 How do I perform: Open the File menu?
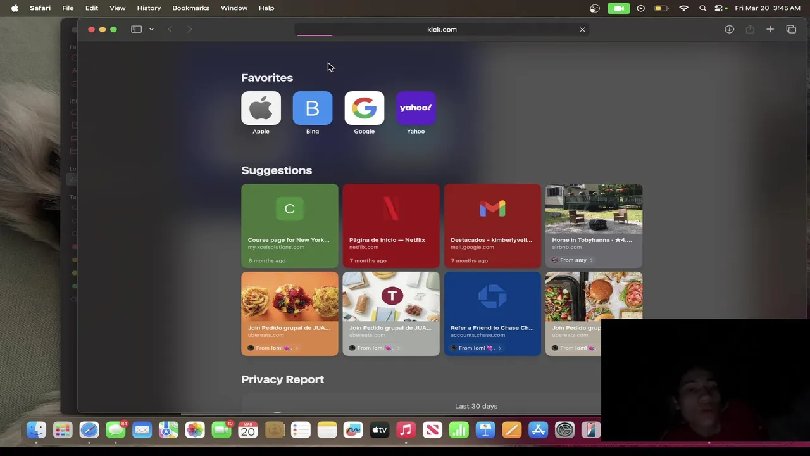click(68, 8)
